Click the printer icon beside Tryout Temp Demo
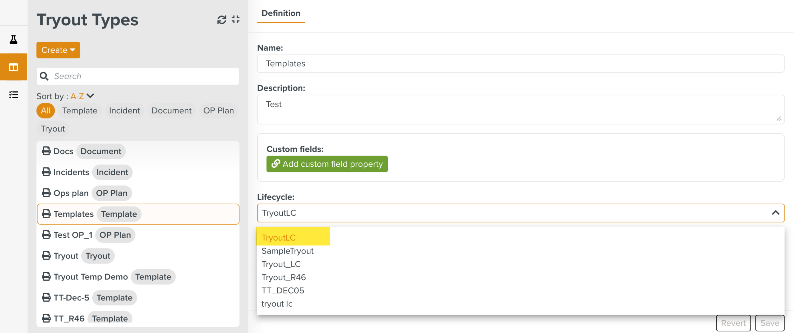The height and width of the screenshot is (333, 794). [x=46, y=277]
